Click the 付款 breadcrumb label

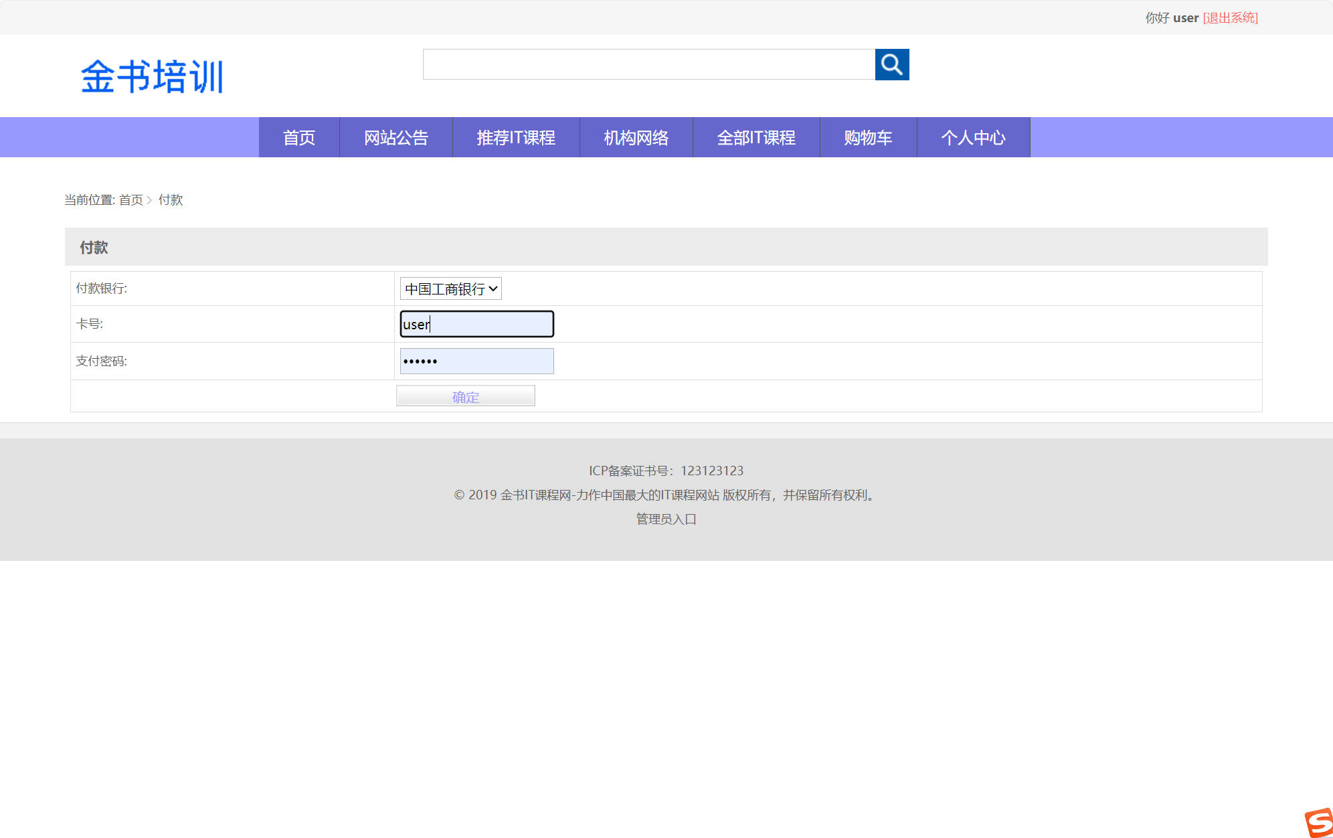(x=171, y=199)
